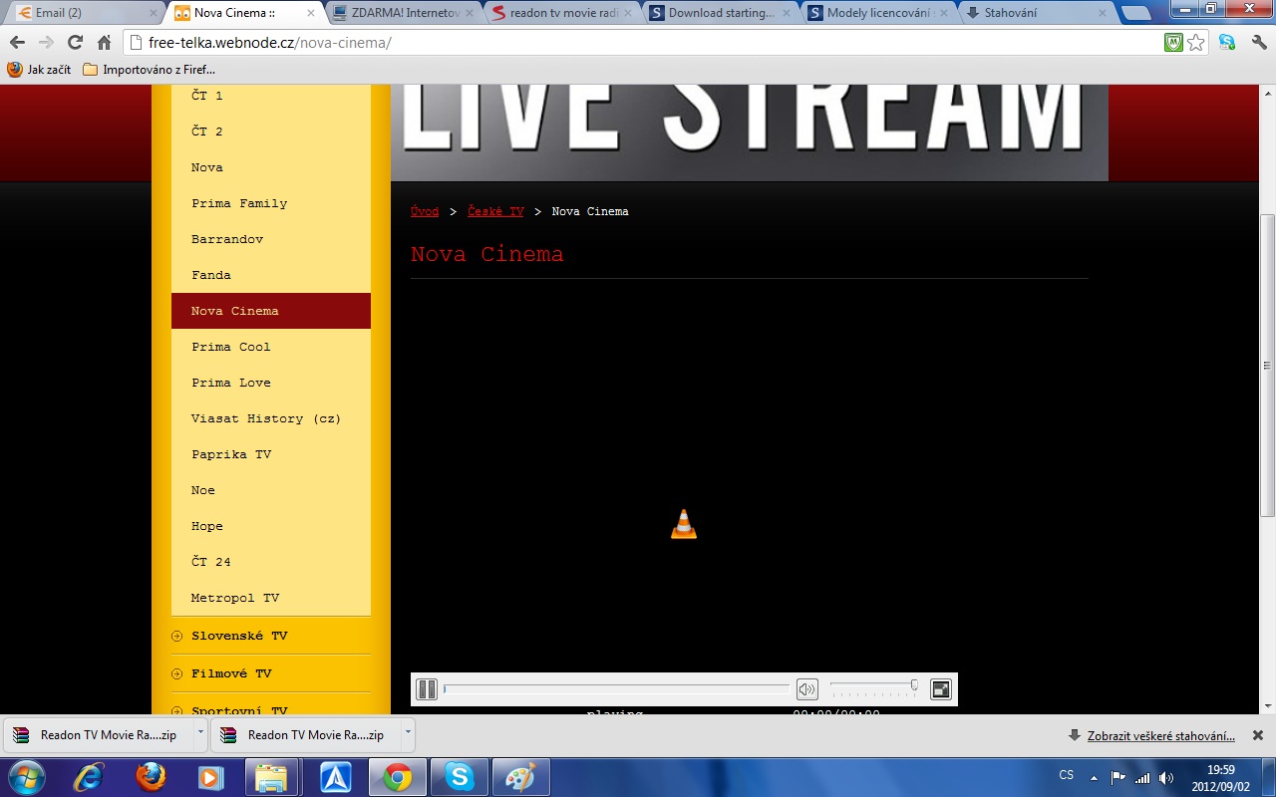Click the page vertical scrollbar
1276x797 pixels.
(x=1268, y=364)
